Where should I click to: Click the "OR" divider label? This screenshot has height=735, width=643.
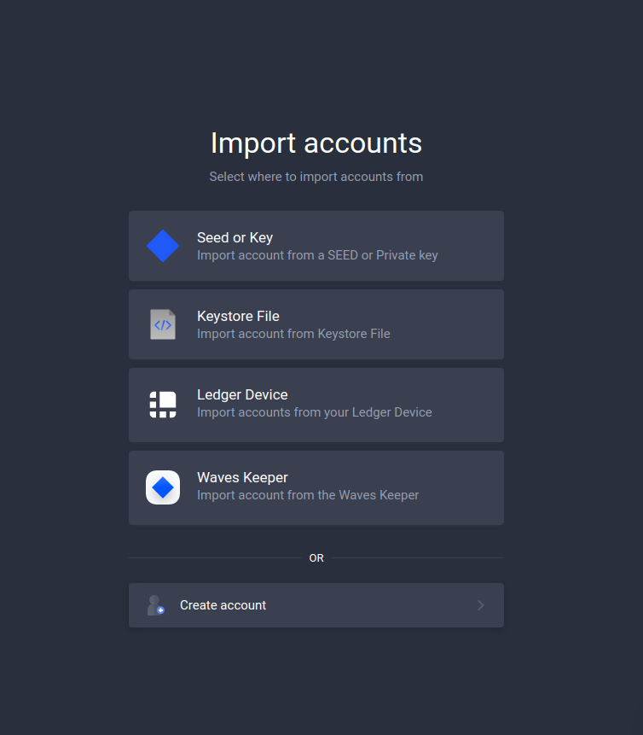pos(316,558)
